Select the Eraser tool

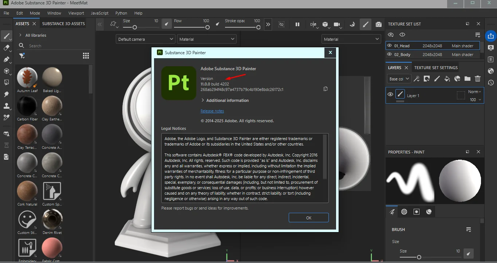pyautogui.click(x=6, y=48)
